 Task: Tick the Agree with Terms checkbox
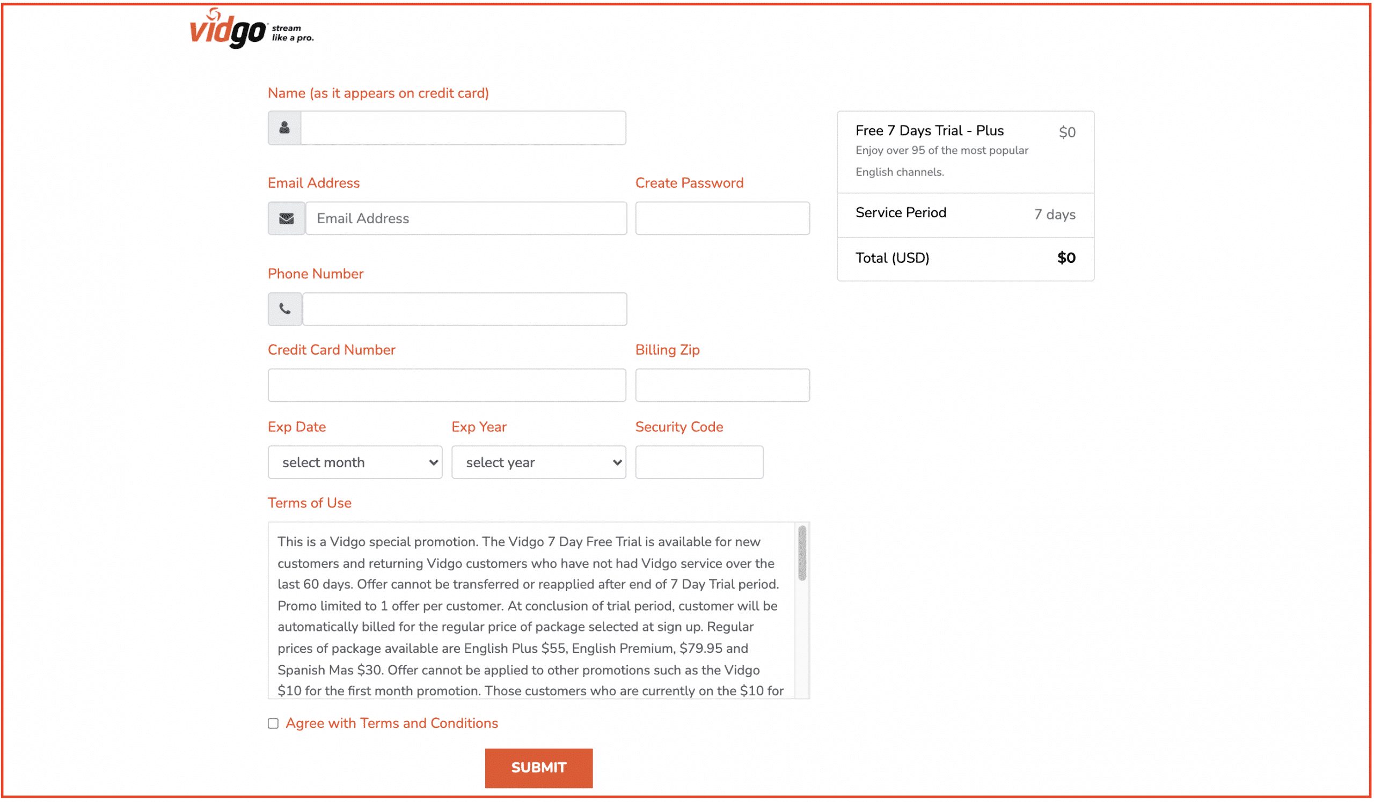(x=273, y=724)
